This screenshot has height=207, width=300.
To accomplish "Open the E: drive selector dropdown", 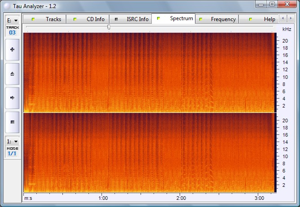I will tap(12, 21).
